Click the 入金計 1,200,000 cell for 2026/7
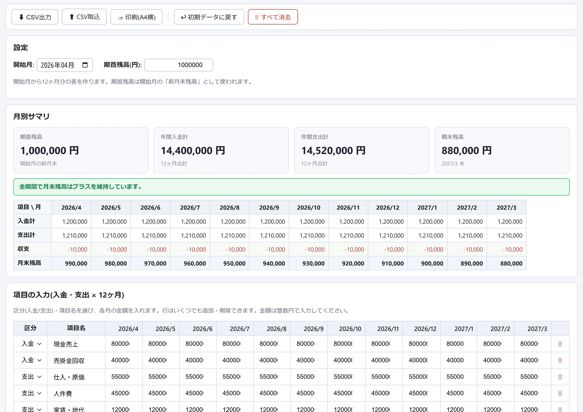The image size is (583, 412). (190, 221)
